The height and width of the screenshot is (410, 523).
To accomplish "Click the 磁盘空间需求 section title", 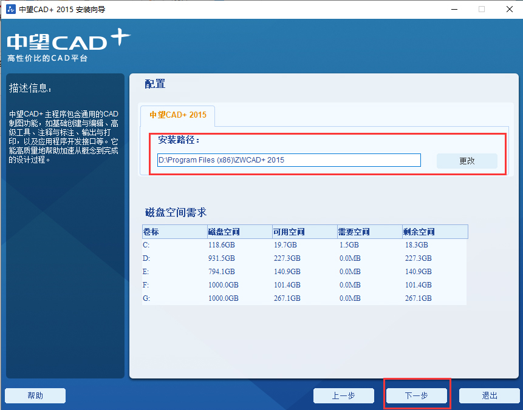I will (174, 211).
